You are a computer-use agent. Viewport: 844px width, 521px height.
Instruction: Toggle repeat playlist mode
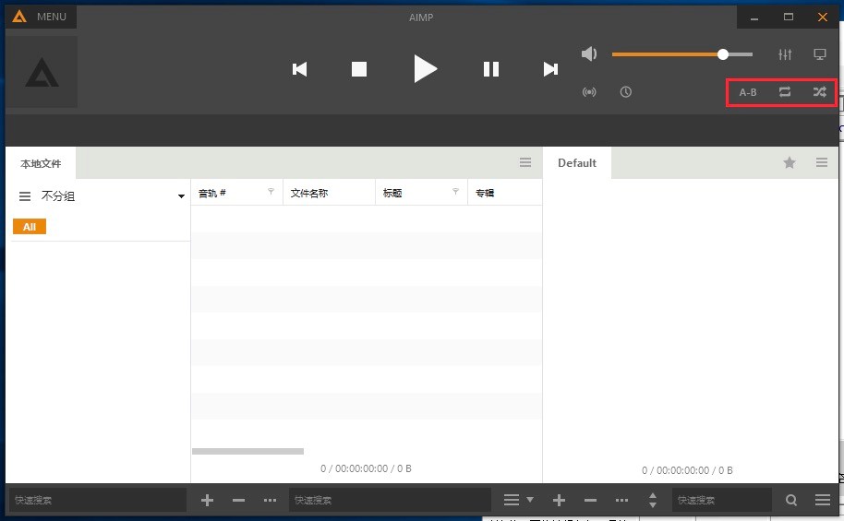pyautogui.click(x=785, y=92)
